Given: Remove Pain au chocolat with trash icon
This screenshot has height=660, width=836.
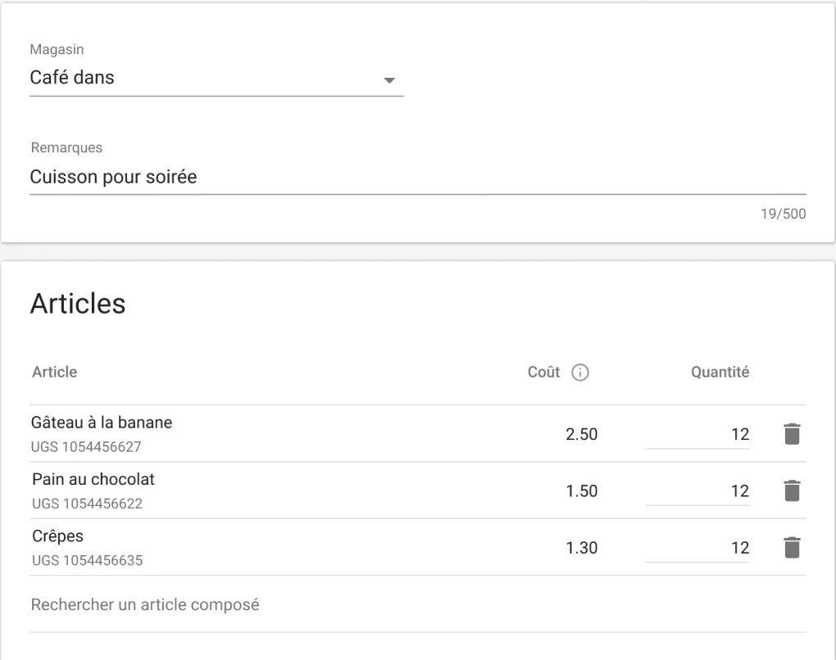Looking at the screenshot, I should pos(791,490).
